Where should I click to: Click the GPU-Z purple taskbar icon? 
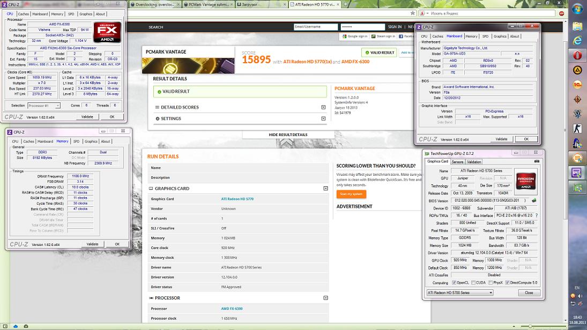(x=577, y=172)
